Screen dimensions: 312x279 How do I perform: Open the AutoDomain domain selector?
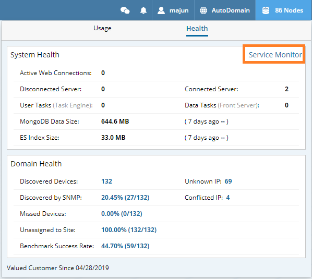pyautogui.click(x=225, y=10)
